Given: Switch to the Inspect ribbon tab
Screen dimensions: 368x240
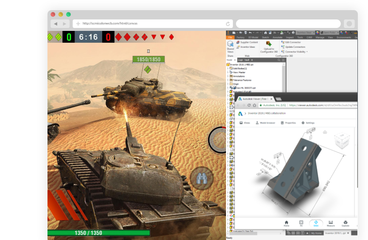Looking at the screenshot, I should click(290, 37).
